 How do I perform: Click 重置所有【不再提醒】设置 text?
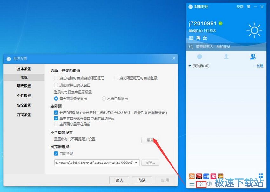[x=75, y=139]
